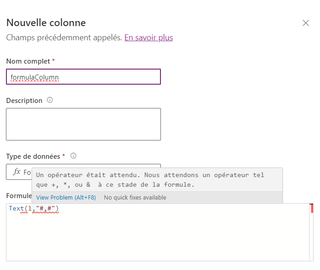The height and width of the screenshot is (270, 320).
Task: Click the Text function name in formula
Action: coord(16,209)
